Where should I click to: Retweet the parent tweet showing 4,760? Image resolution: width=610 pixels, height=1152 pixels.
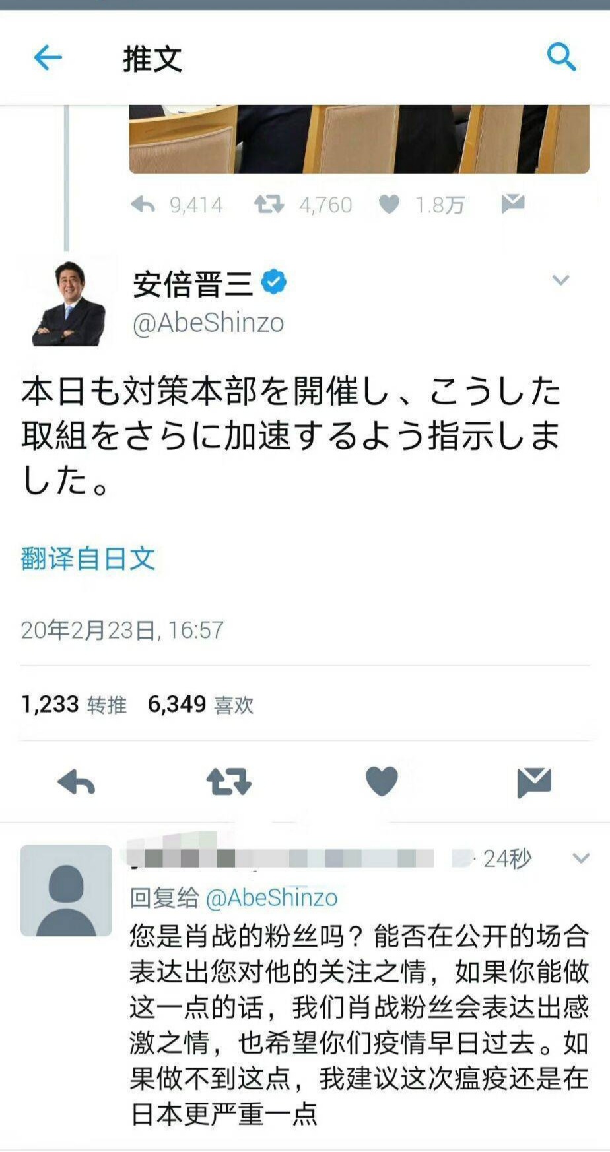tap(269, 205)
